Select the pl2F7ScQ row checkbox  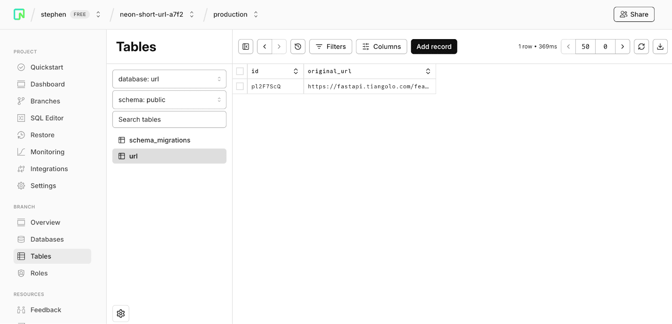[x=240, y=87]
